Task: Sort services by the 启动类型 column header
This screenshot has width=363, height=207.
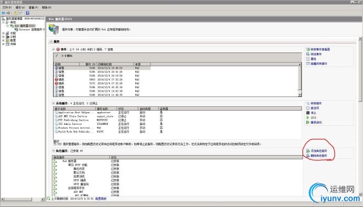Action: 148,108
